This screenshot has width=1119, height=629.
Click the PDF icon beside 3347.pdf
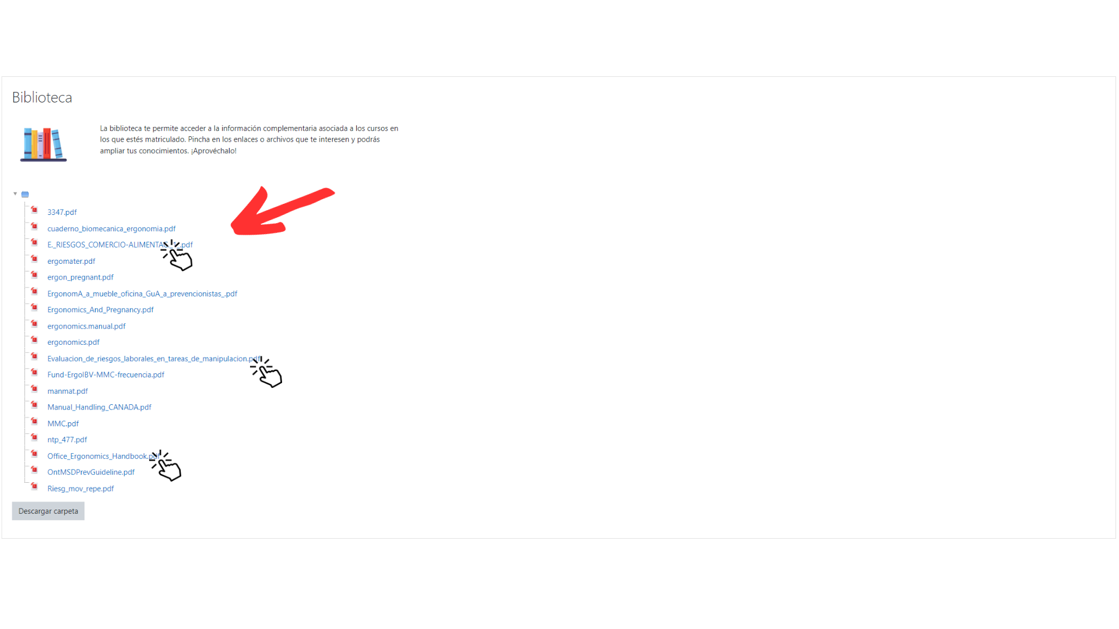[34, 210]
